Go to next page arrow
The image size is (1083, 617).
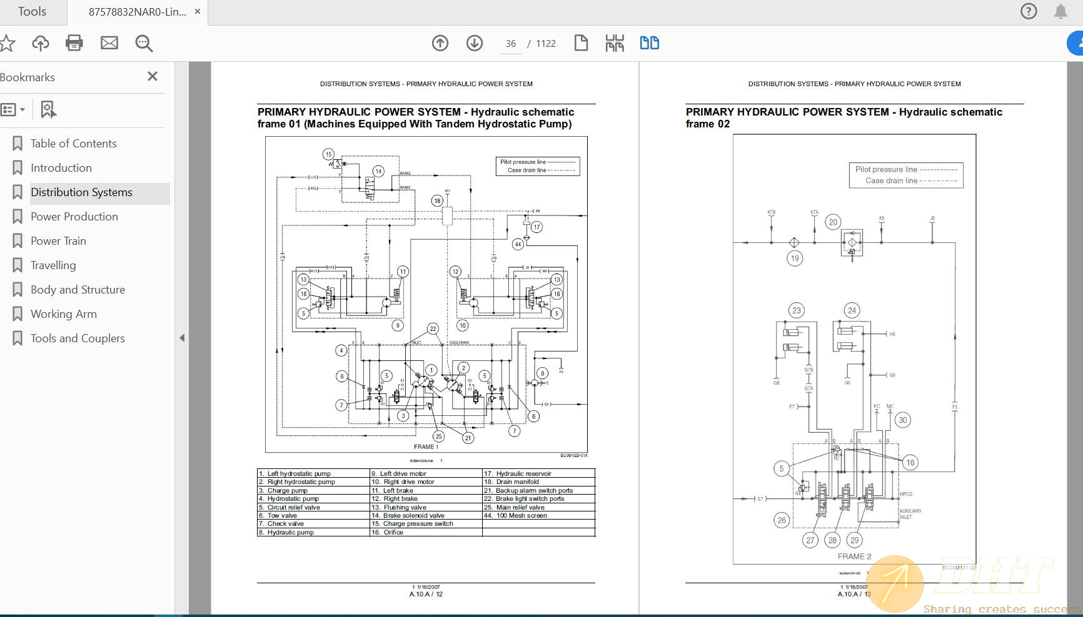click(x=475, y=43)
